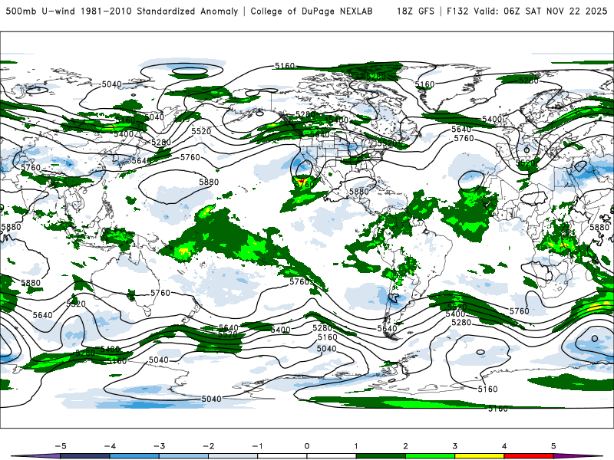Viewport: 614px width, 460px height.
Task: Click the 'College of DuPage NEXLAB' text
Action: tap(312, 11)
